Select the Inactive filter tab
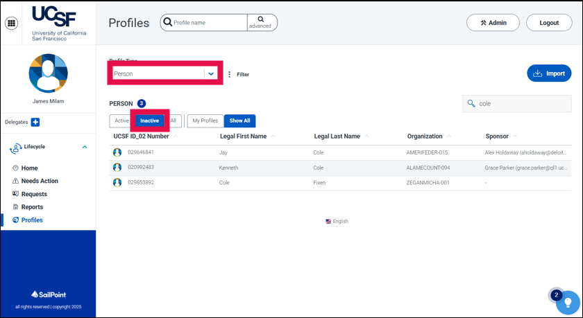This screenshot has height=318, width=583. 149,121
